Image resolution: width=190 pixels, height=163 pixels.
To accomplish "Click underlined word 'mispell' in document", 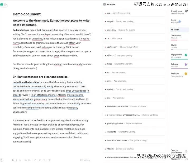I will (47, 34).
